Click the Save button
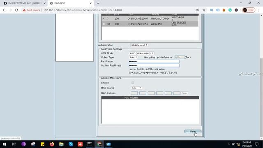 (x=193, y=132)
